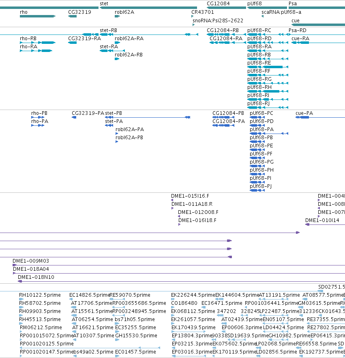Viewport: 345px width, 358px height.
Task: Click BAC DME1-018N10
Action: (181, 281)
